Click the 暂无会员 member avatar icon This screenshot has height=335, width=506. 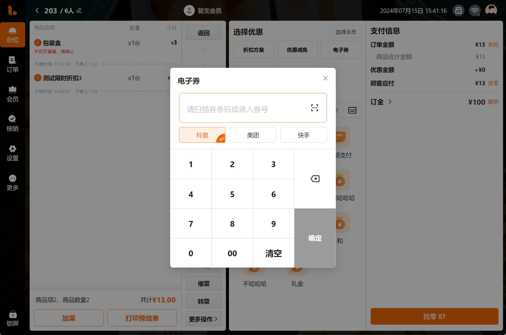coord(189,11)
